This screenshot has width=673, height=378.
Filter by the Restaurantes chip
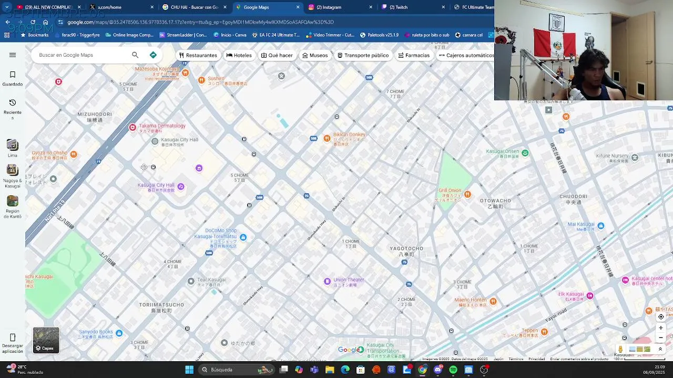click(198, 55)
